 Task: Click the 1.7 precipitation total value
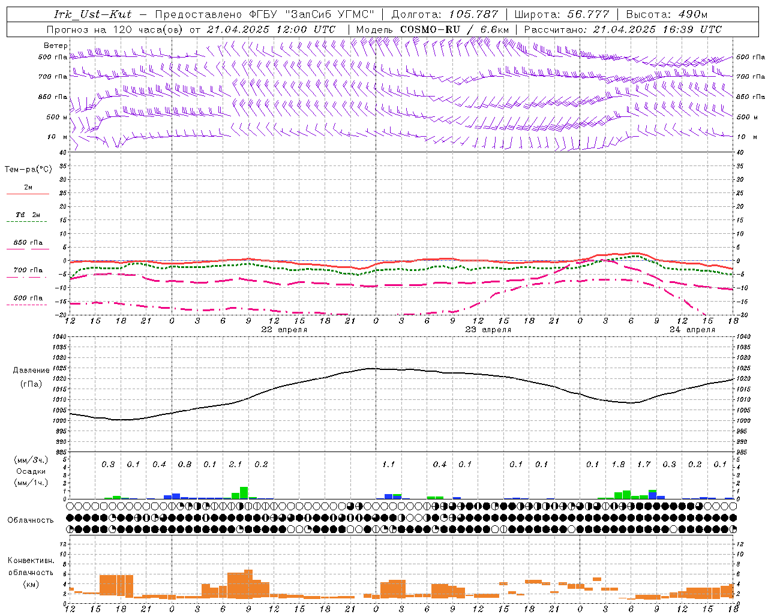coord(644,465)
